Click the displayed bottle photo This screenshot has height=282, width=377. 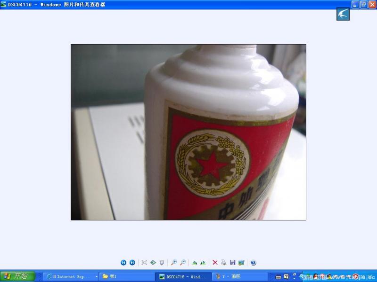click(188, 132)
